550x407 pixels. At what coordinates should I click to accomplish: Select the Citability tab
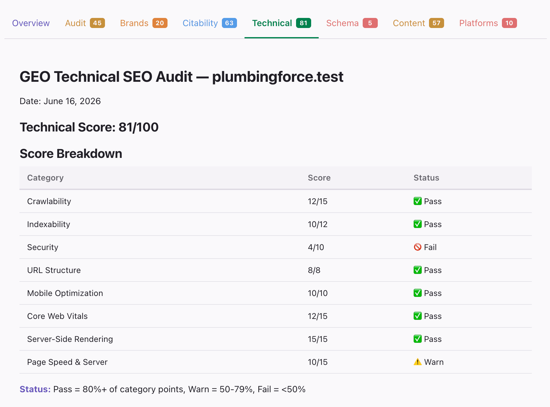point(210,23)
